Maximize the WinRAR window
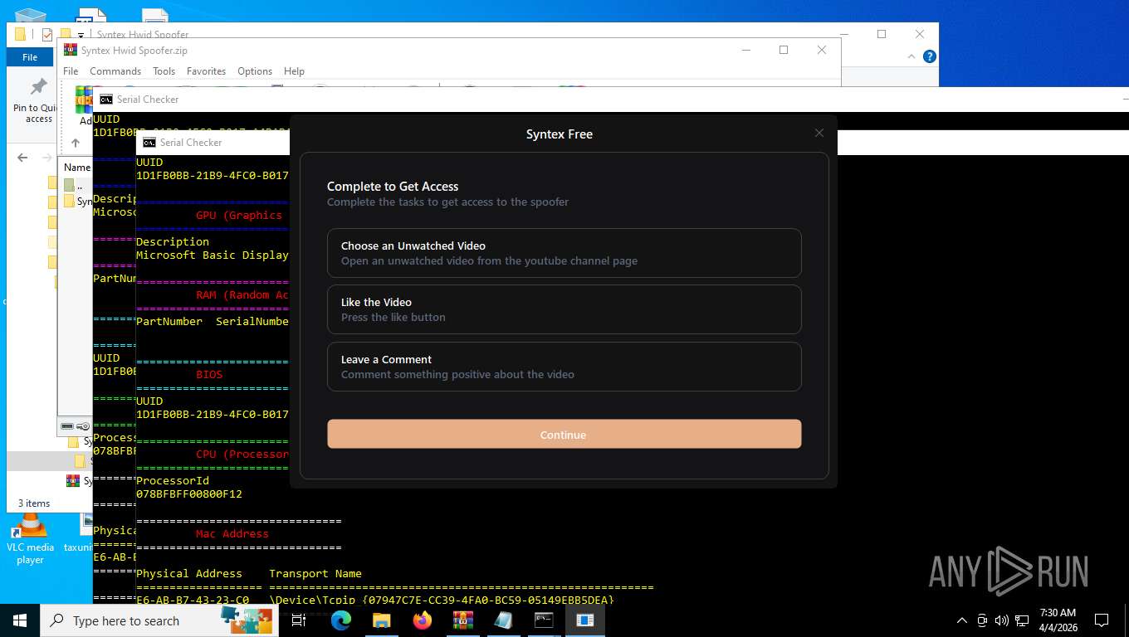 click(783, 50)
